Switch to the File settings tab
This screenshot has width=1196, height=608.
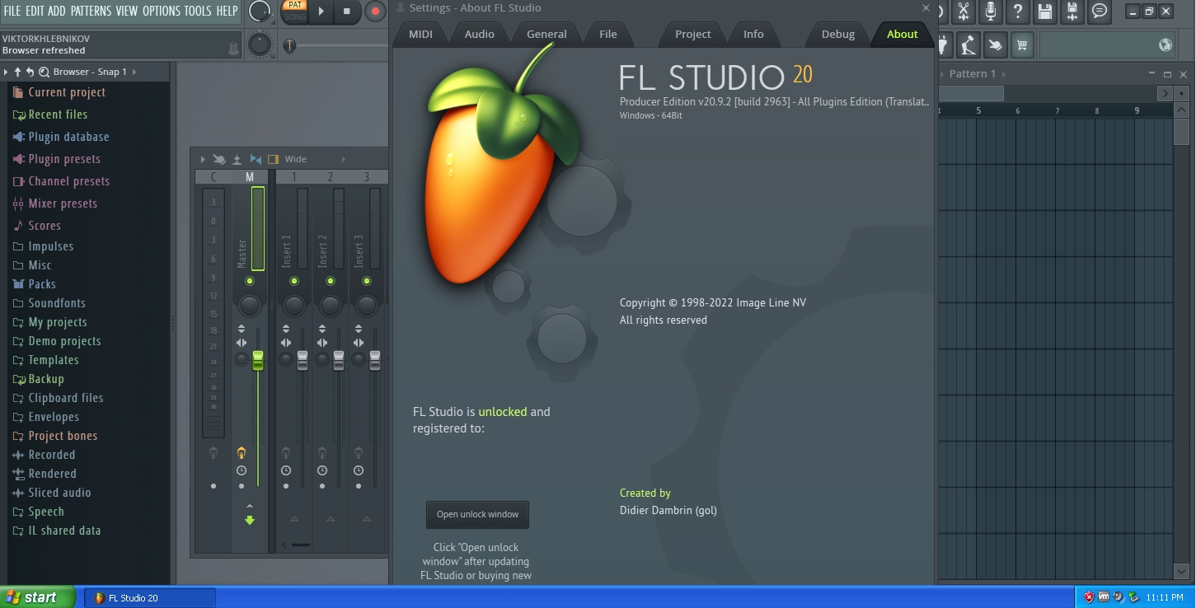pos(607,34)
